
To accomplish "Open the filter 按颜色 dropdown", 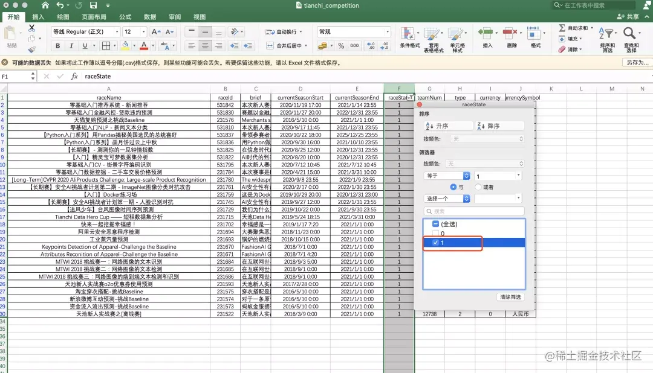I will coord(484,164).
